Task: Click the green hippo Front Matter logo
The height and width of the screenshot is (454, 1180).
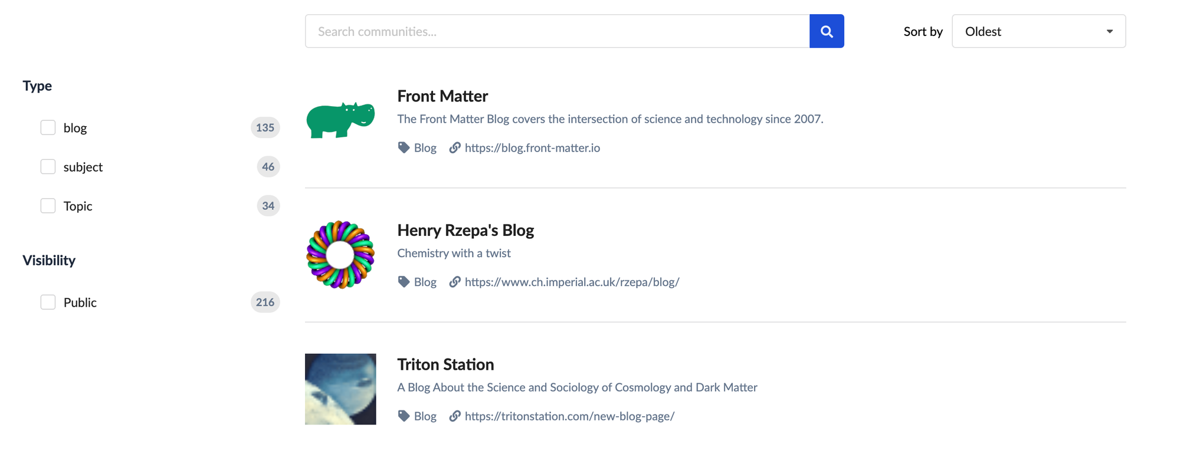Action: pos(340,120)
